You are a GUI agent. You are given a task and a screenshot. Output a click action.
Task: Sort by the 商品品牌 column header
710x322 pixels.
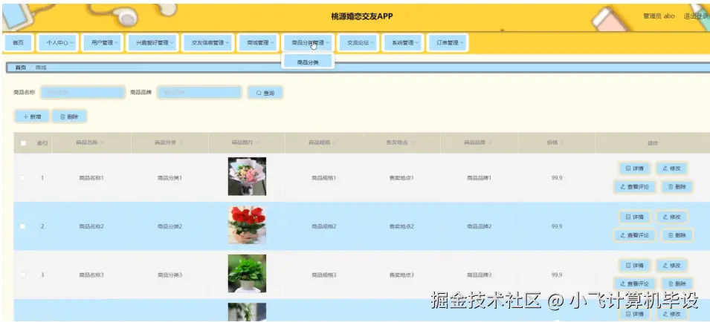[479, 142]
